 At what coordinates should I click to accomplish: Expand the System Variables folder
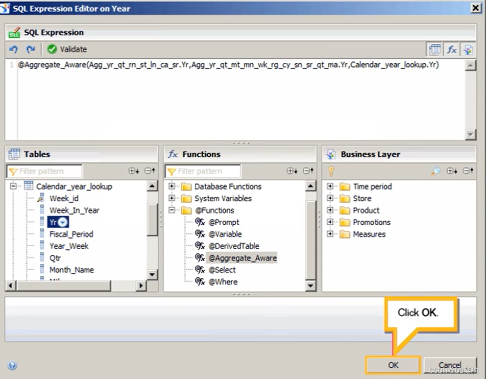tap(172, 198)
